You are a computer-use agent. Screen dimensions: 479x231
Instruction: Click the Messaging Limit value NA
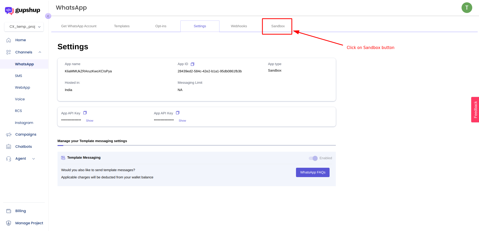(x=180, y=90)
